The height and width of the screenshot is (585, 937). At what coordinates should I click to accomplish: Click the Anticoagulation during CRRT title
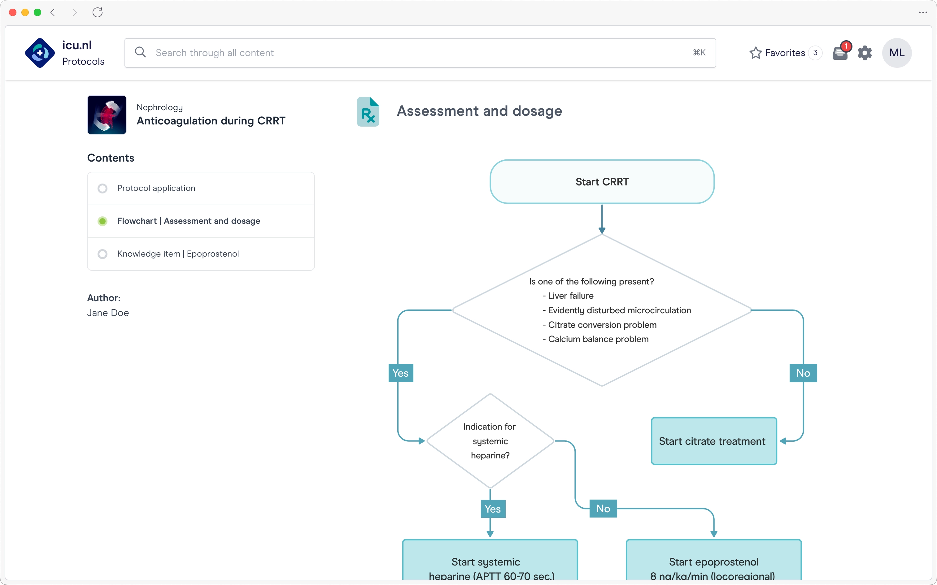[211, 121]
